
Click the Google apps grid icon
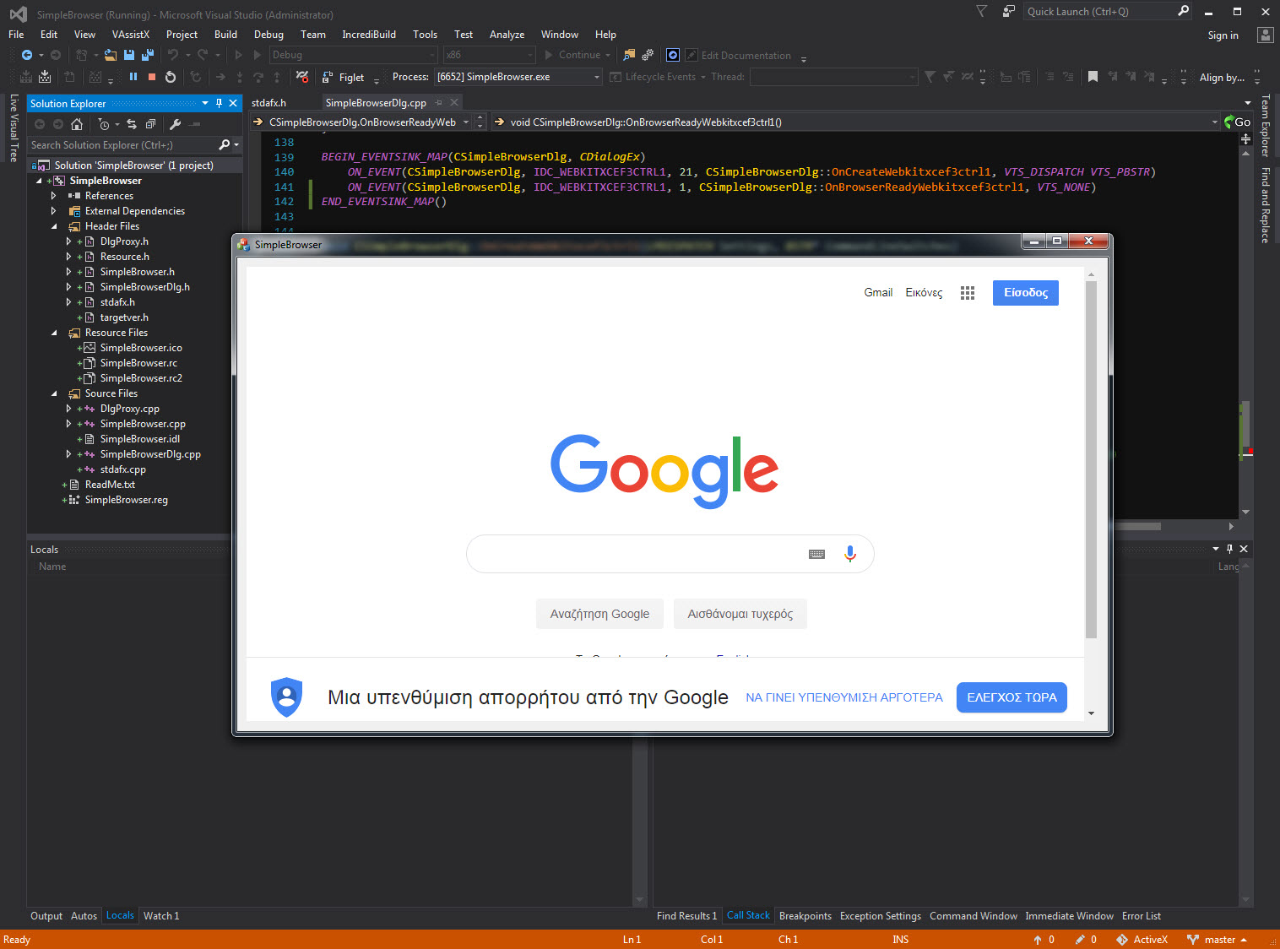coord(968,293)
